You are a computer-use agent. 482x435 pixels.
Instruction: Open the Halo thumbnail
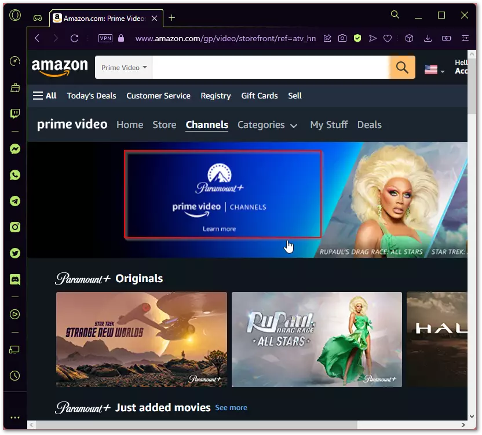click(437, 339)
